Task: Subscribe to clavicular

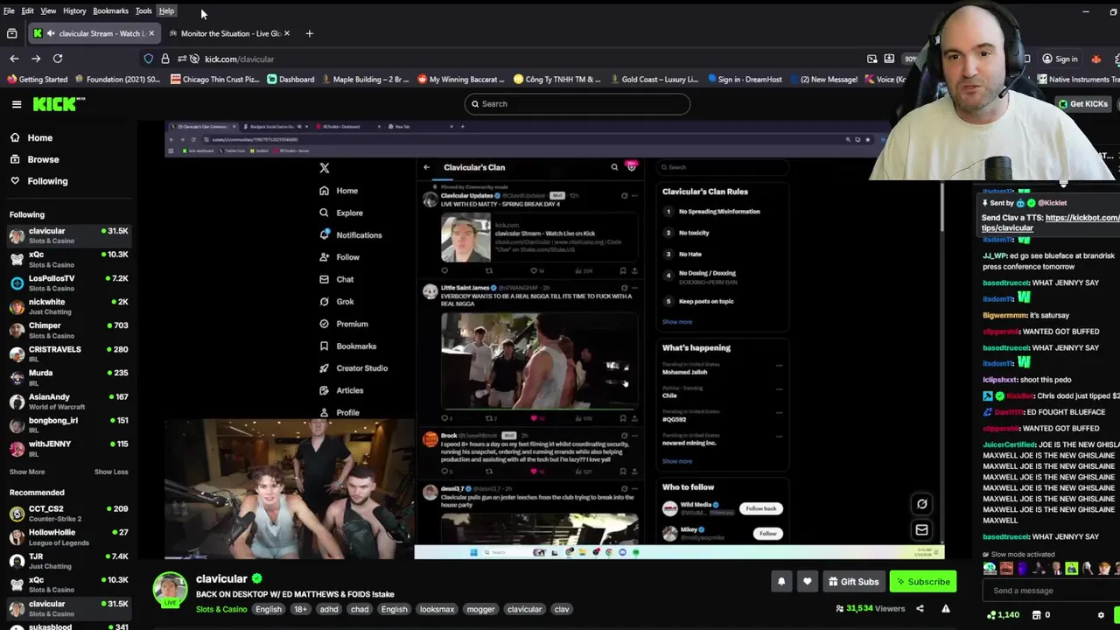Action: click(x=922, y=581)
